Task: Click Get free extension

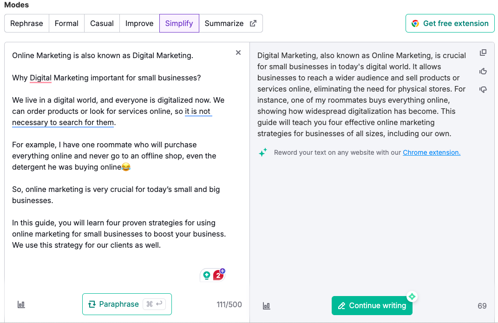Action: point(450,23)
